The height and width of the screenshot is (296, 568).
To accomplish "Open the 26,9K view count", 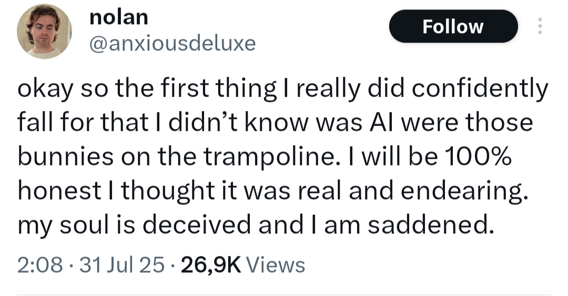I will [x=211, y=264].
